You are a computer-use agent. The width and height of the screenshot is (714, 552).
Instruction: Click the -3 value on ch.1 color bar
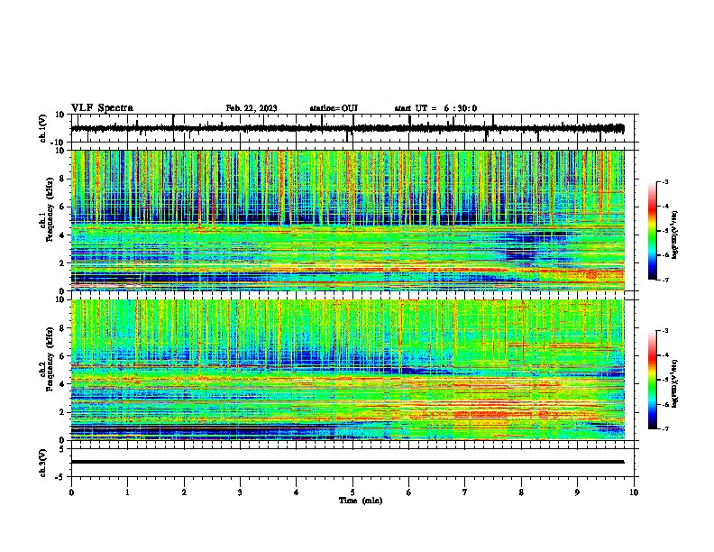coord(665,181)
